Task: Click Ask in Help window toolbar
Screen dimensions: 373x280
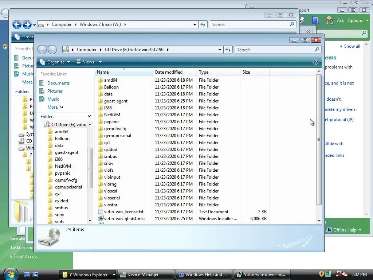Action: [340, 20]
